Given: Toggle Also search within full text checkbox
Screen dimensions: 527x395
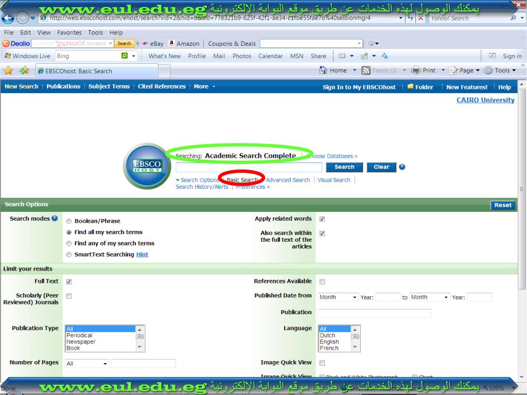Looking at the screenshot, I should point(322,234).
